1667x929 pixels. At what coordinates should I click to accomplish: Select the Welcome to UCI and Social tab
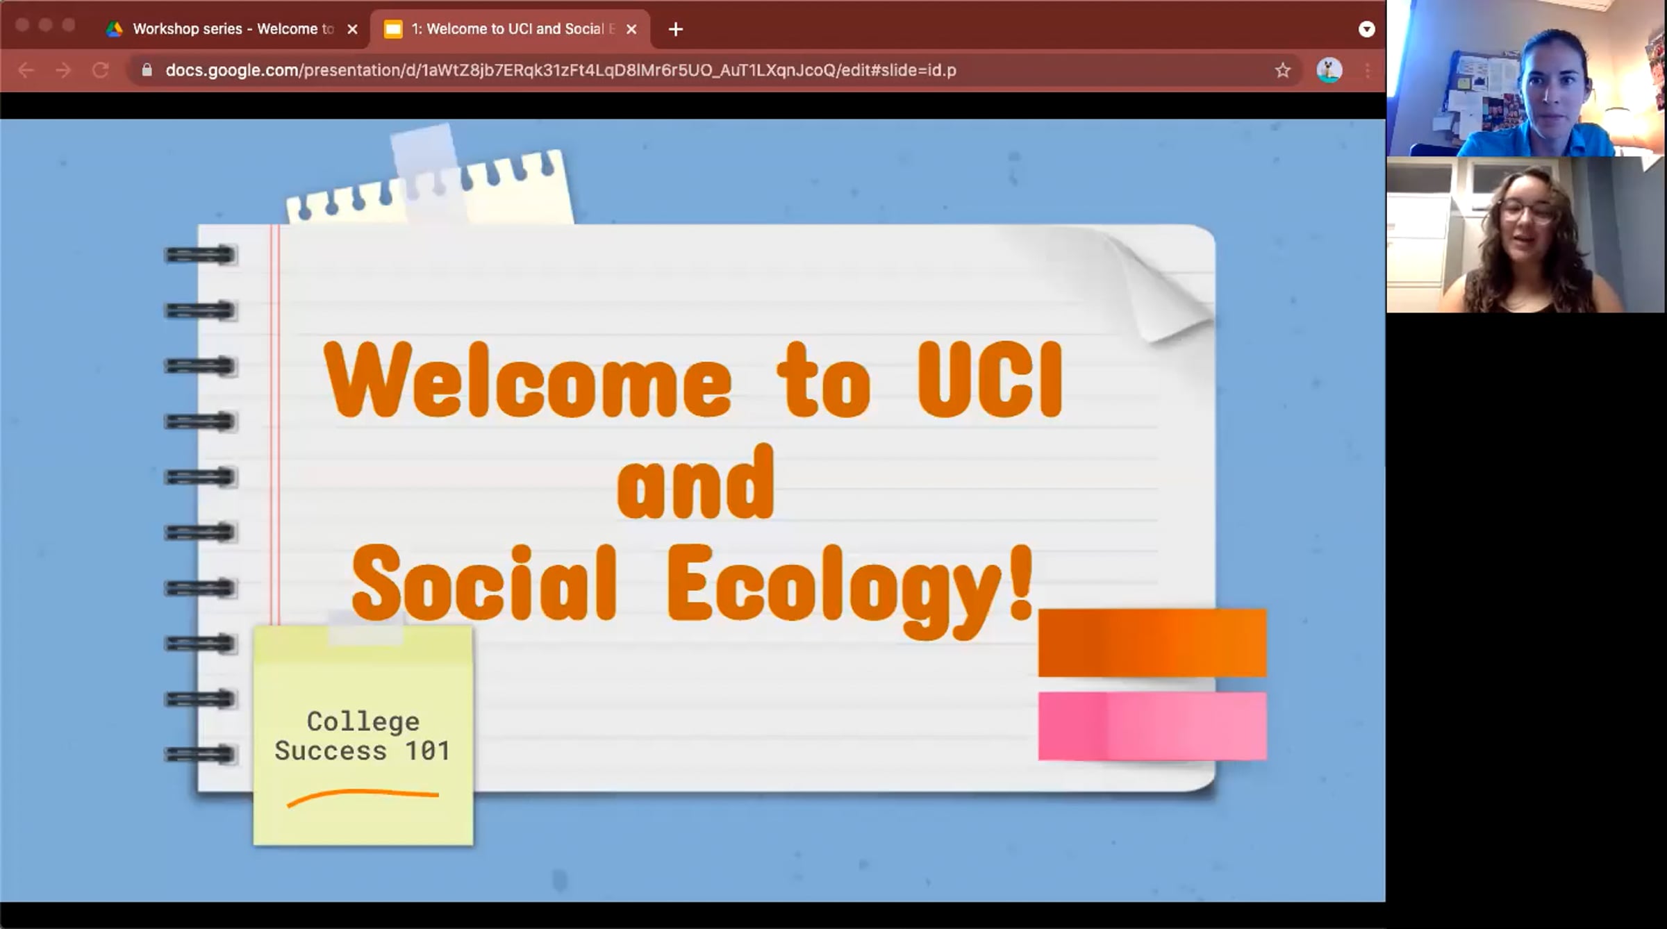[x=501, y=29]
